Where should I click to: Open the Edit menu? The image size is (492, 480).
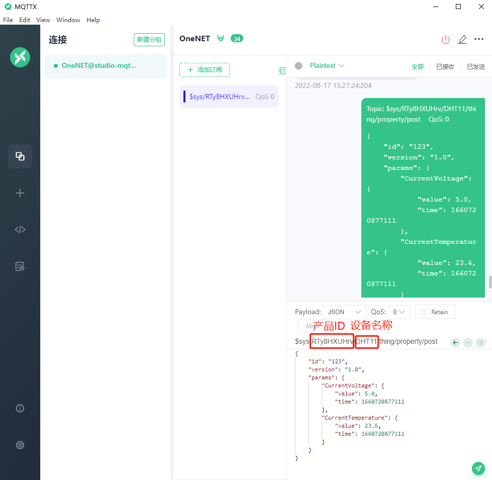25,20
